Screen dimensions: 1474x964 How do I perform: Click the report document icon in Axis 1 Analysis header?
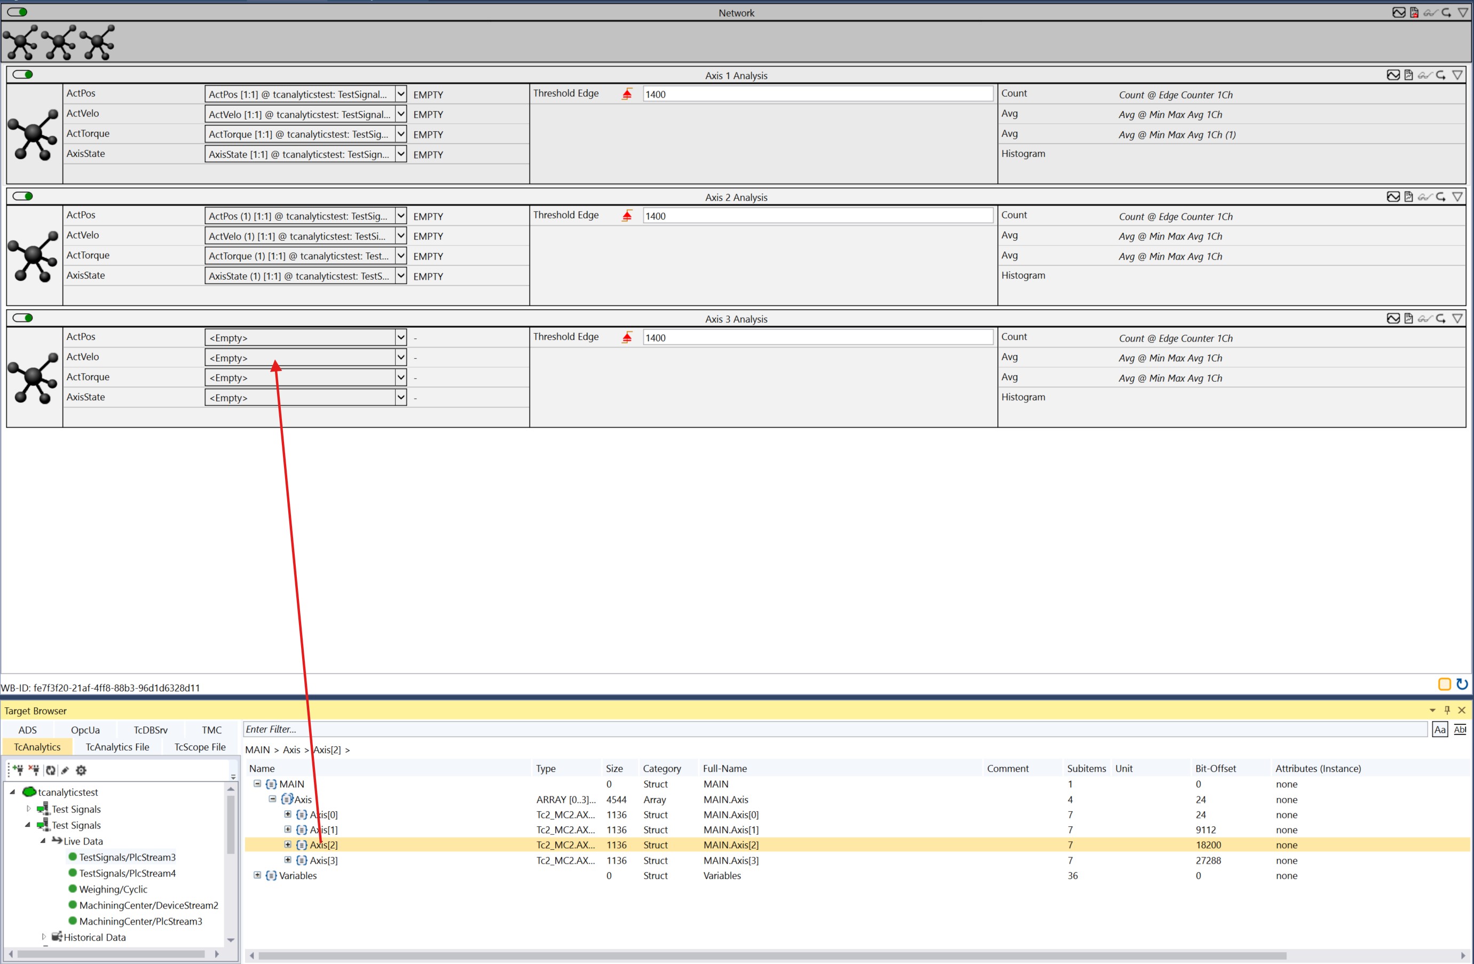click(x=1408, y=75)
